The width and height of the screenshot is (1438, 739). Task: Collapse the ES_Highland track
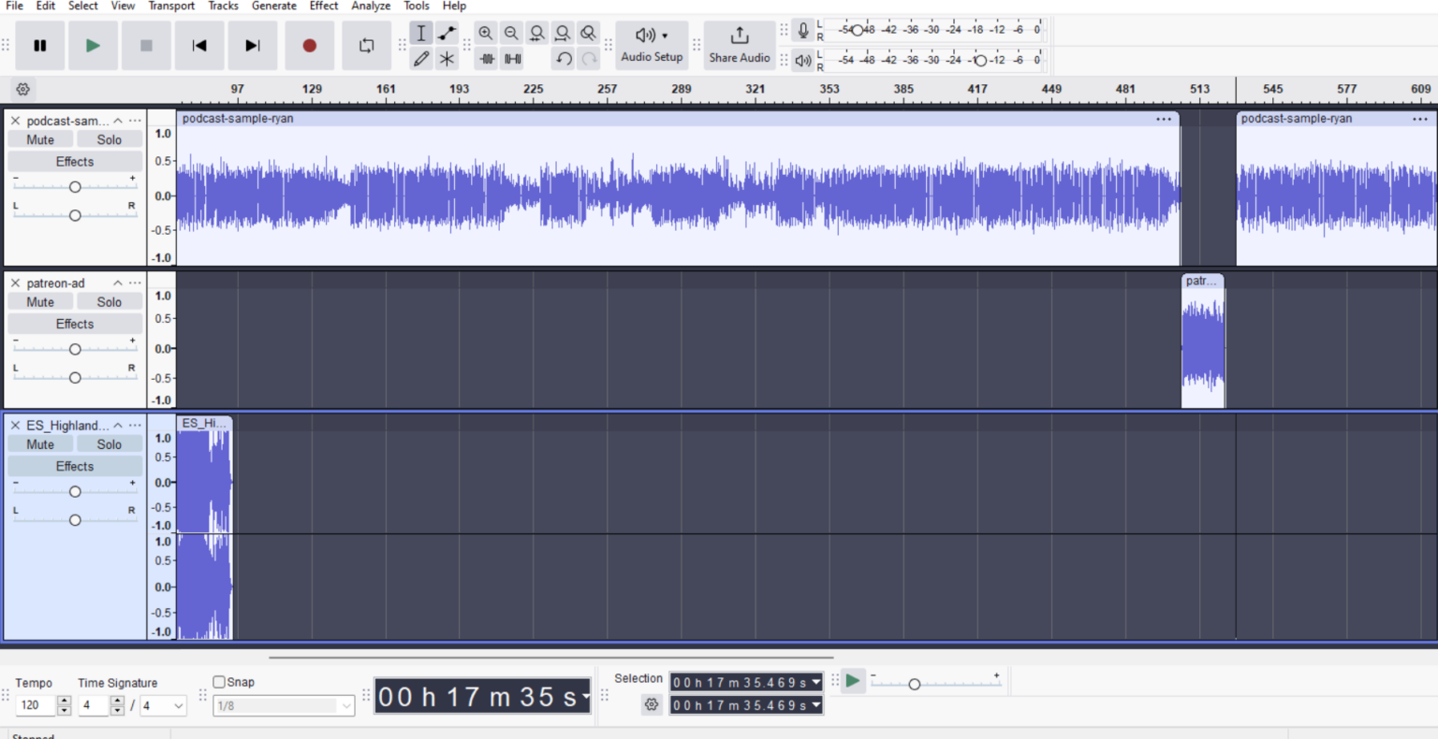[x=118, y=425]
